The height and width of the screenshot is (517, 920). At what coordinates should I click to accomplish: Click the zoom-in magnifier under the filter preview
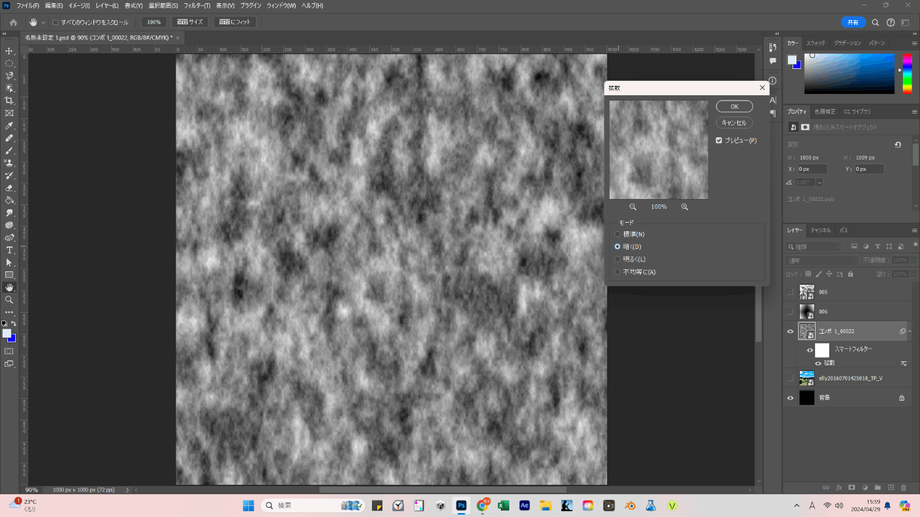[x=685, y=207]
